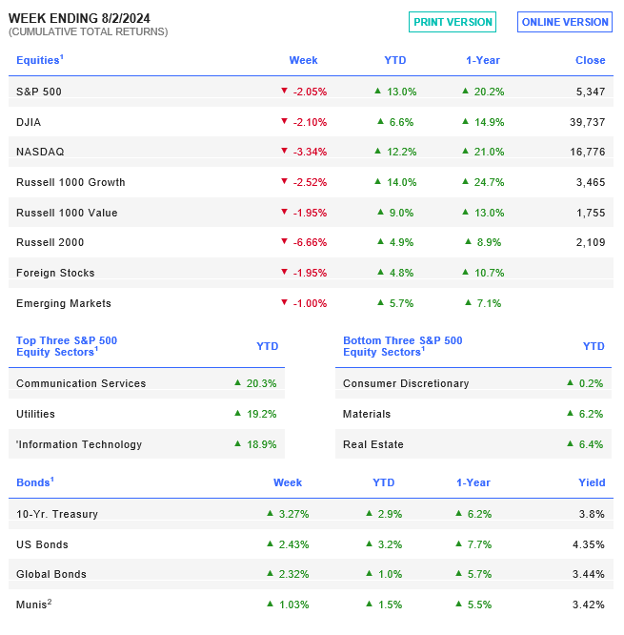Open the PRINT VERSION button
The height and width of the screenshot is (635, 624).
pos(452,22)
